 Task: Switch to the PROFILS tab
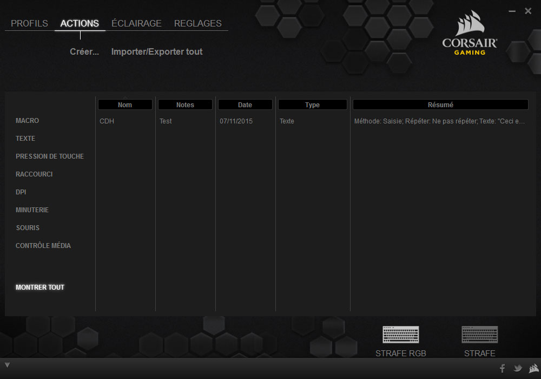[29, 23]
